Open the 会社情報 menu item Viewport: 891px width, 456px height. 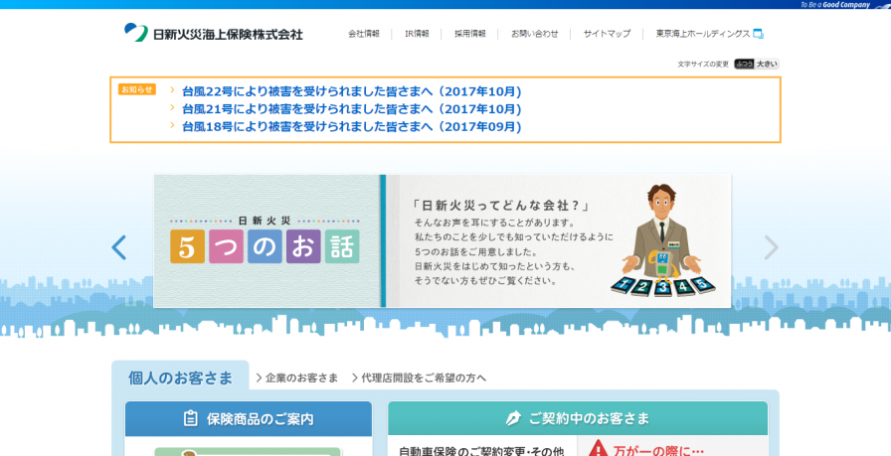click(364, 34)
